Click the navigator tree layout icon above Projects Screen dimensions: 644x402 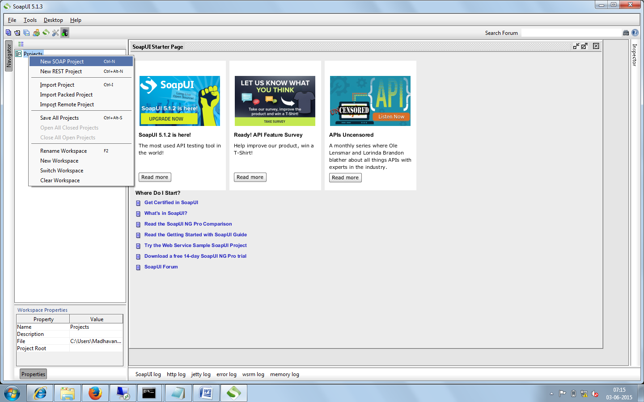[x=21, y=44]
